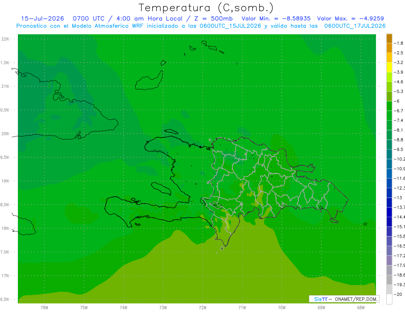The image size is (405, 312).
Task: Click the title 'Temperatura (C,somb.)'
Action: pyautogui.click(x=206, y=8)
